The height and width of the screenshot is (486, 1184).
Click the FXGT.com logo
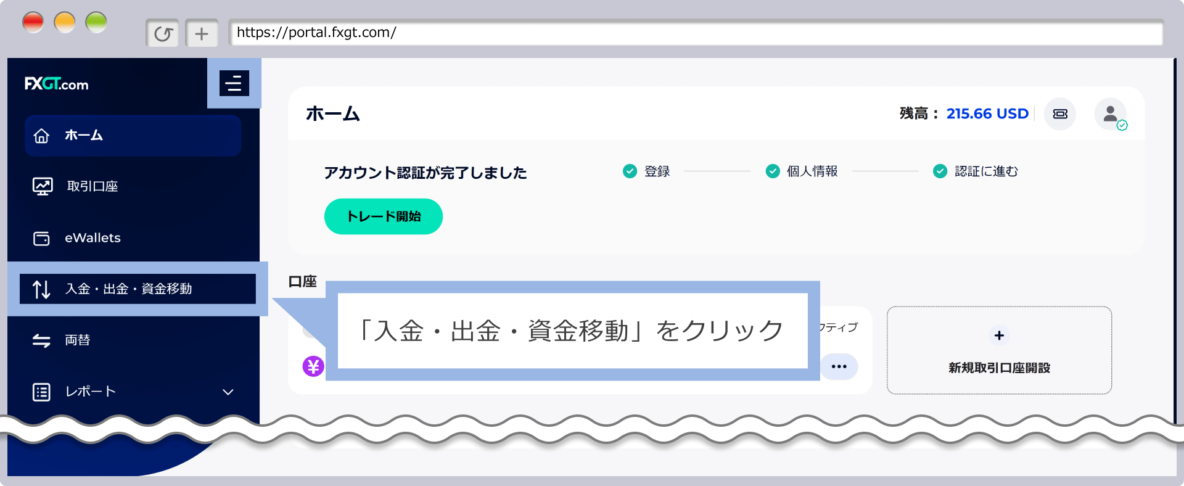56,84
